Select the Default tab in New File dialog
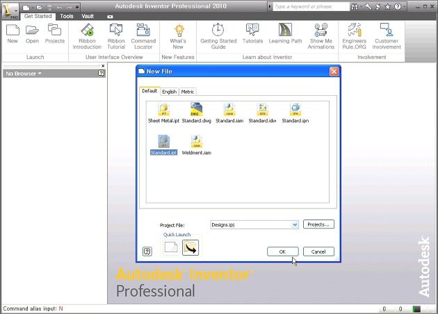The image size is (438, 314). point(149,91)
